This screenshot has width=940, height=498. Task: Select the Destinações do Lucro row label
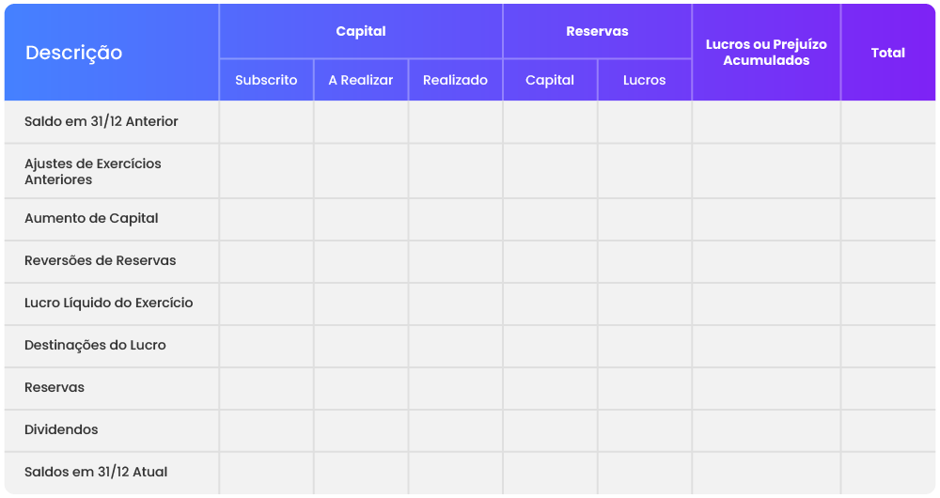point(95,345)
